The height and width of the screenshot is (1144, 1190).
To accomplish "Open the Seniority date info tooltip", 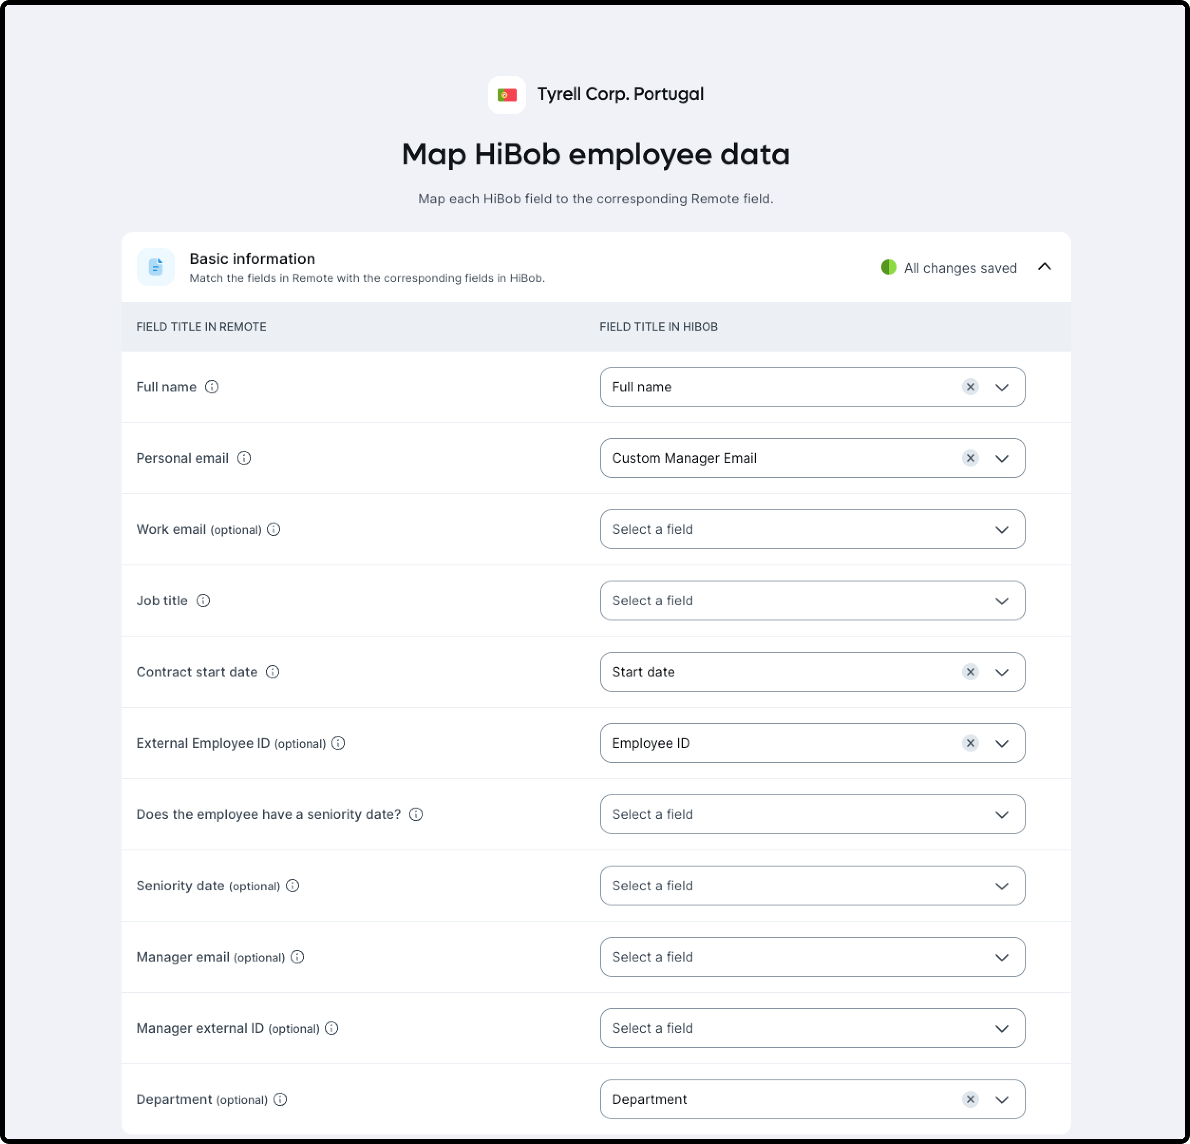I will click(292, 886).
